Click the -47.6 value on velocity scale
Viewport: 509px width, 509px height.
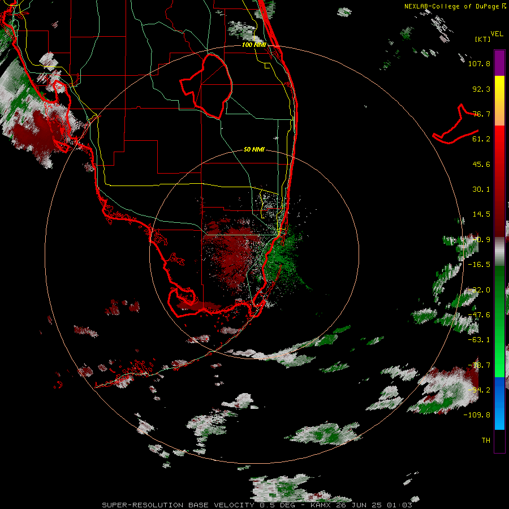[x=479, y=315]
